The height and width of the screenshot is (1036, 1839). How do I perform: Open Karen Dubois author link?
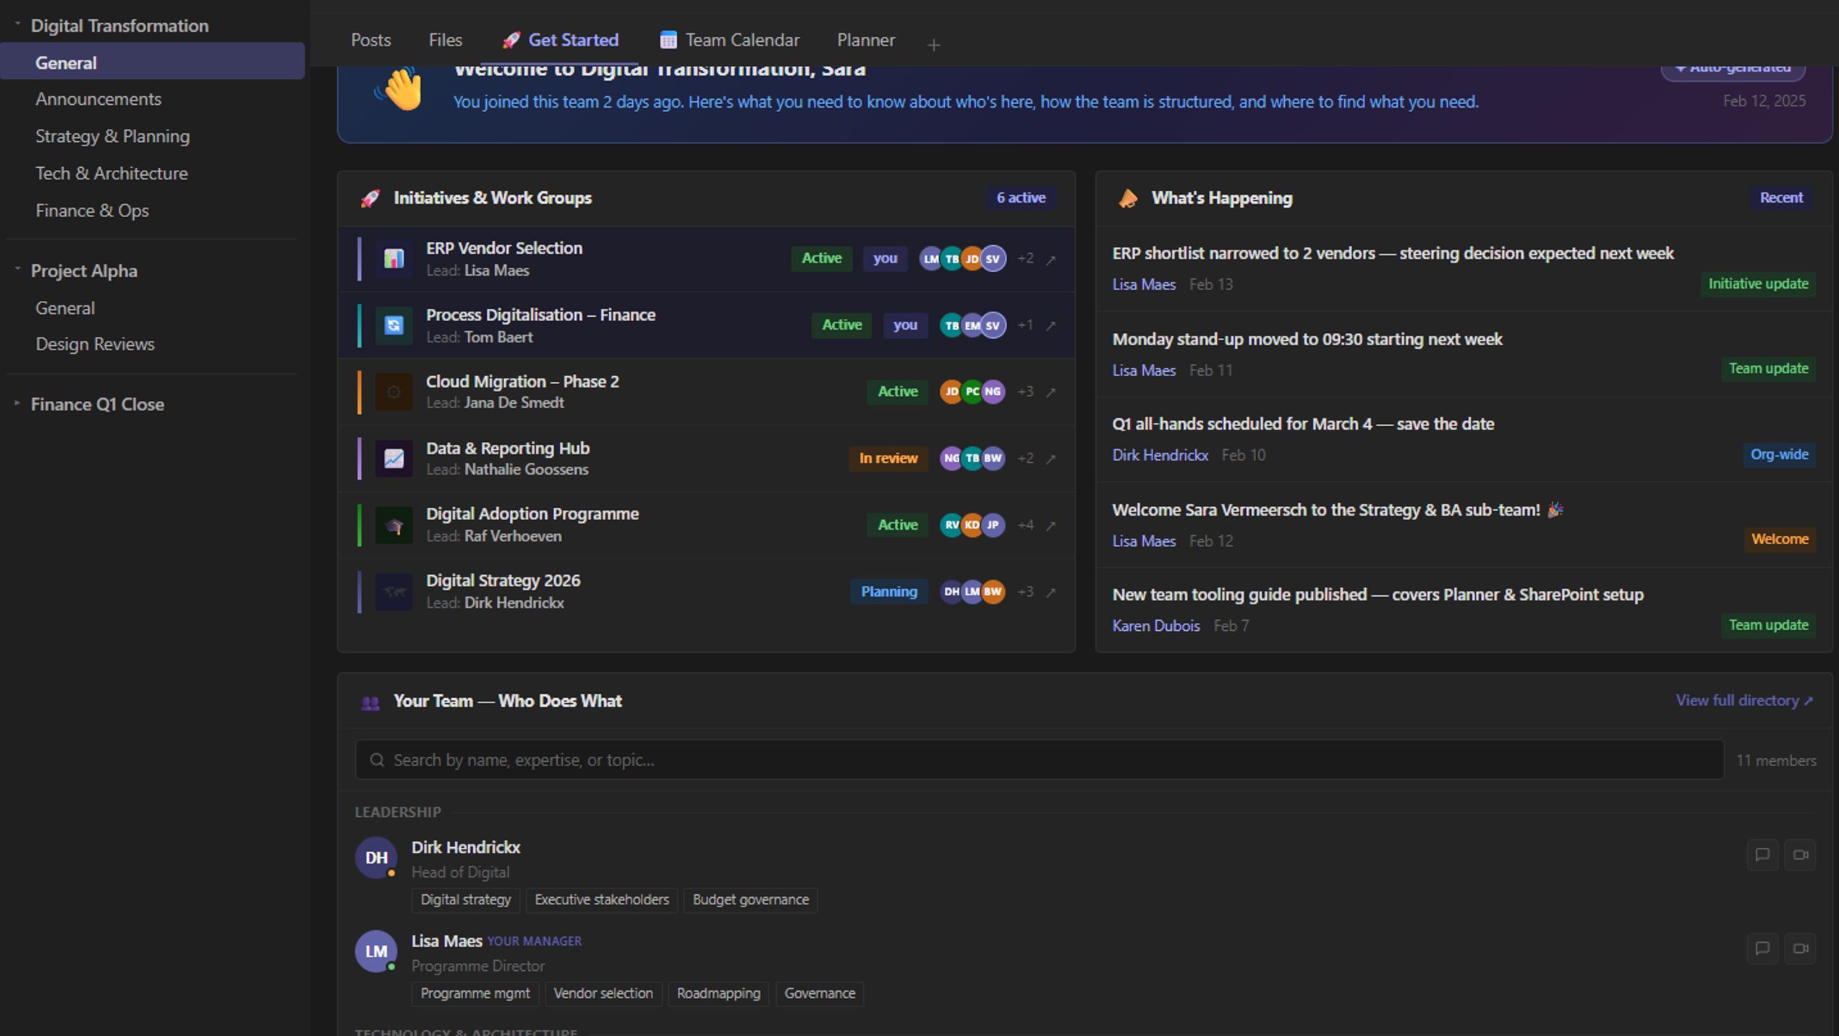pyautogui.click(x=1155, y=626)
